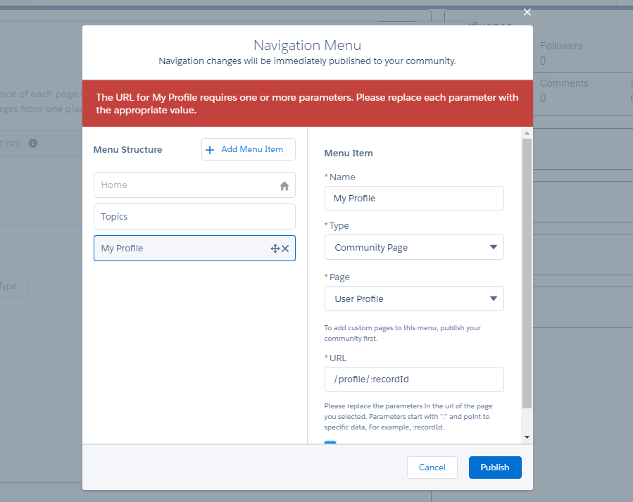The height and width of the screenshot is (502, 633).
Task: Click the Name input field containing My Profile
Action: 414,199
